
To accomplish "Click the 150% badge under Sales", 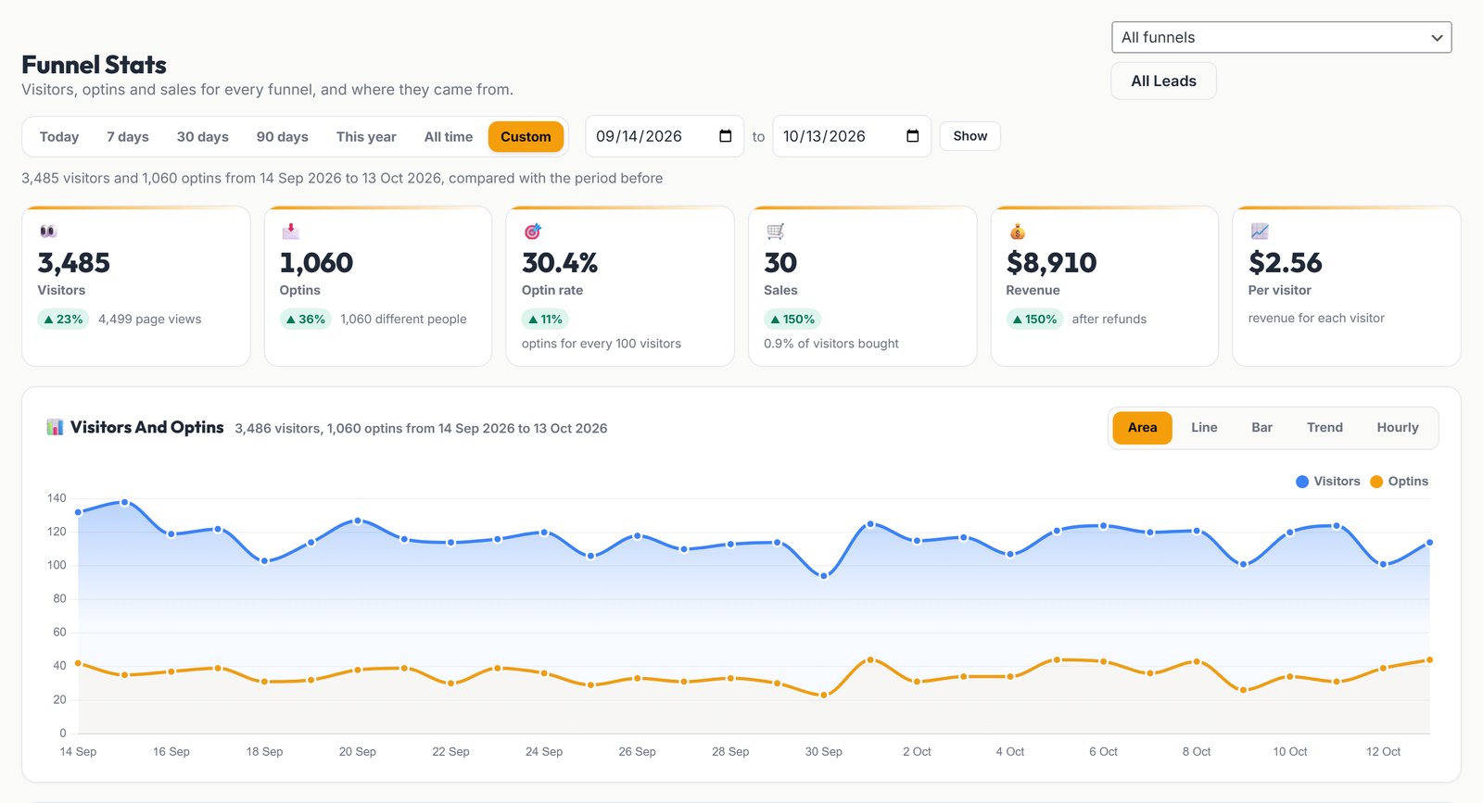I will [x=792, y=320].
